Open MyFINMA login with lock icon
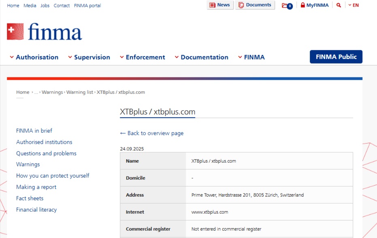This screenshot has width=377, height=238. (314, 5)
